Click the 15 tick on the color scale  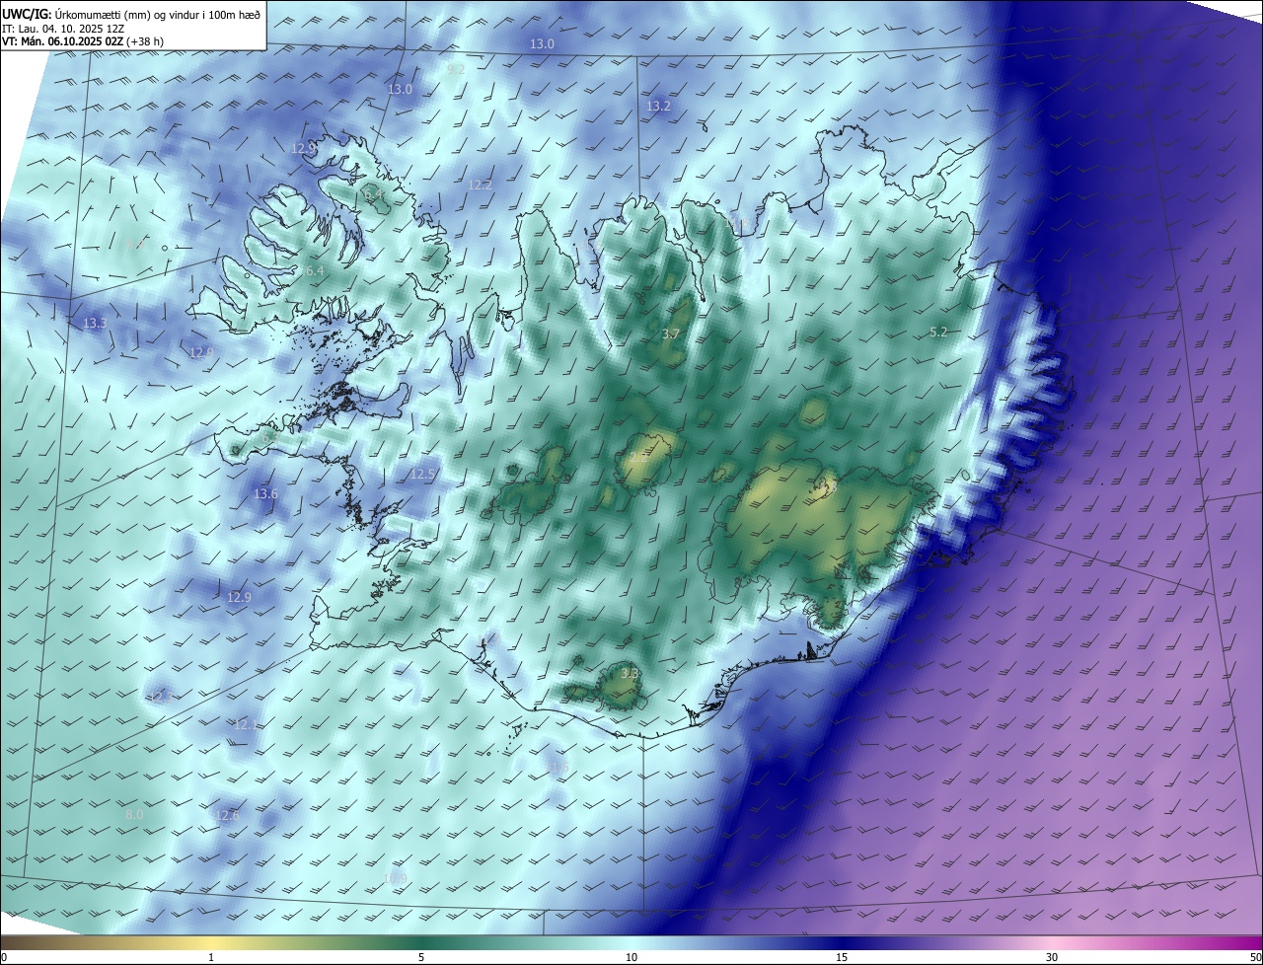pyautogui.click(x=842, y=957)
